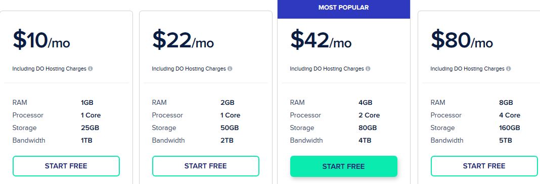Click info icon in $80/mo plan
The image size is (540, 184).
click(508, 69)
